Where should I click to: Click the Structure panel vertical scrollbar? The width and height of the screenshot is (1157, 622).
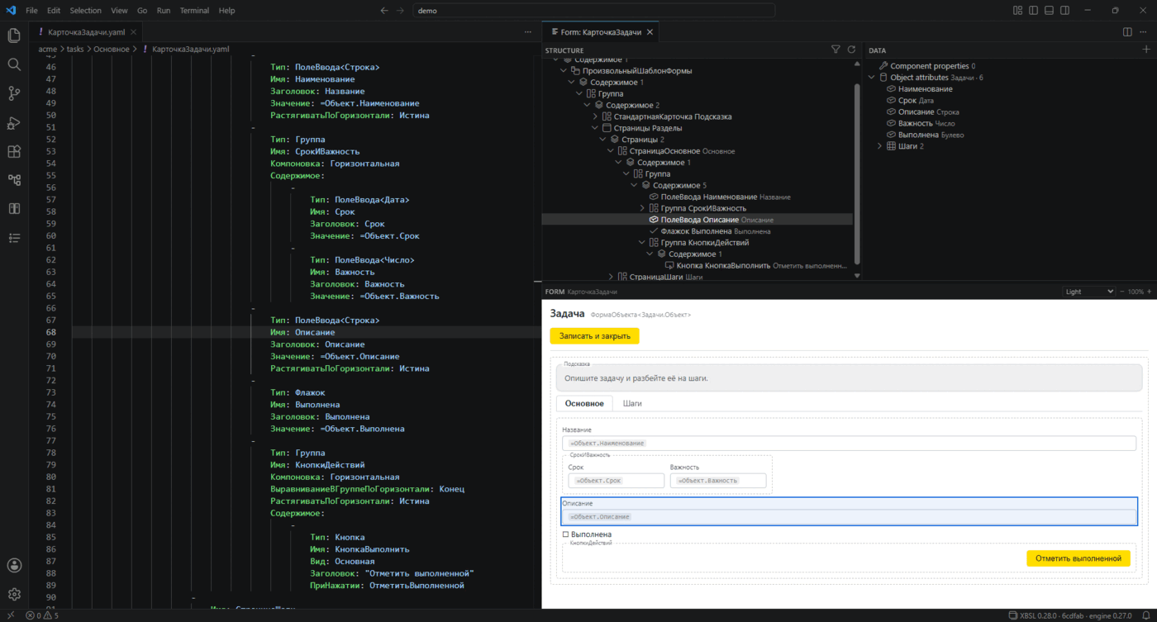[858, 173]
